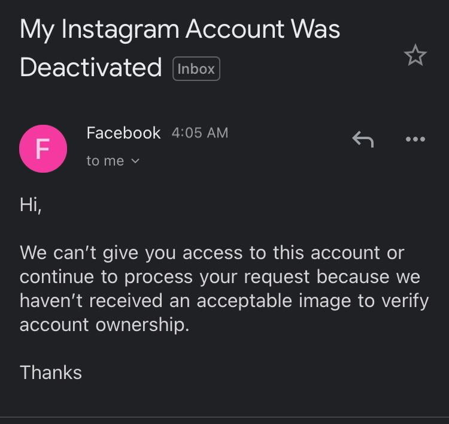Tap the line starting 'We can't give you'
Screen dimensions: 449x424
point(212,252)
